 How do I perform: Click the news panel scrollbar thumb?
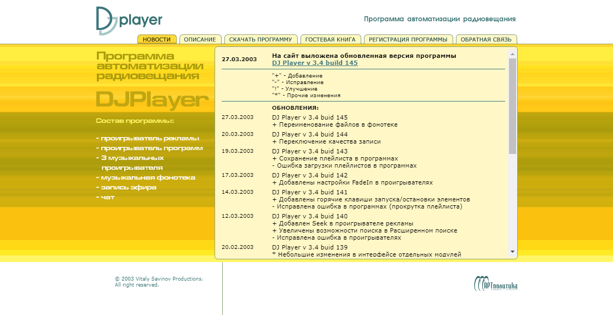click(512, 106)
